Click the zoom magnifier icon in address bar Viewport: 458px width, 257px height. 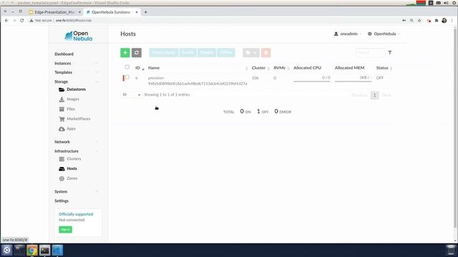pos(411,21)
